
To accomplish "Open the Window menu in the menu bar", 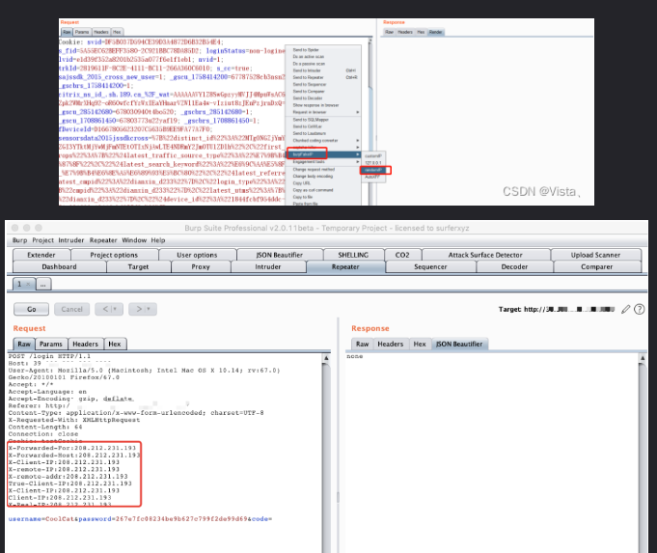I will click(134, 240).
